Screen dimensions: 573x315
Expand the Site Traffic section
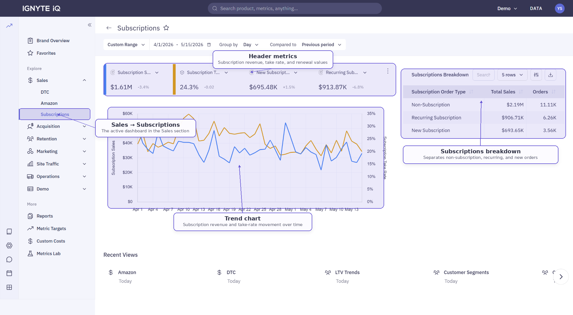click(x=84, y=164)
